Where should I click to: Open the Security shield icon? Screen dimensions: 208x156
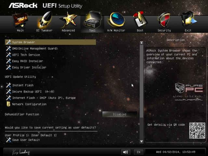point(164,20)
